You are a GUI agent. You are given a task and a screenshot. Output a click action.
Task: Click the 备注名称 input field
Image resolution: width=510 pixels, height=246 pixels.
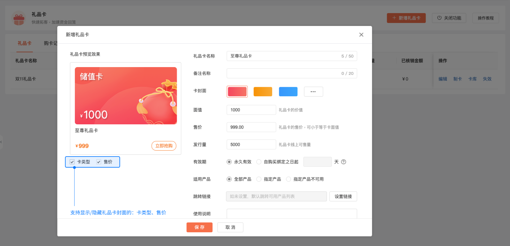click(283, 73)
